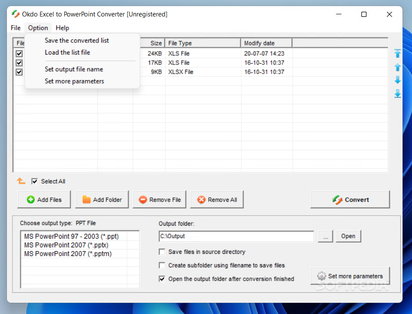This screenshot has height=314, width=412.
Task: Click the 20-07-07 14:23 date cell
Action: click(264, 53)
